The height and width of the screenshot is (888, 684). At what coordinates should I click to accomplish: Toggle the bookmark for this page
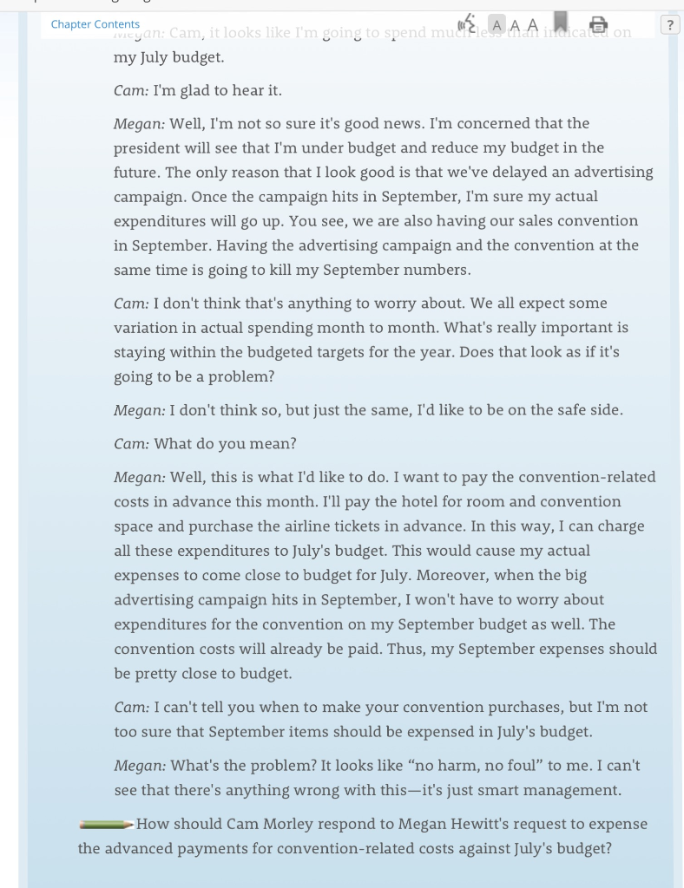click(559, 22)
